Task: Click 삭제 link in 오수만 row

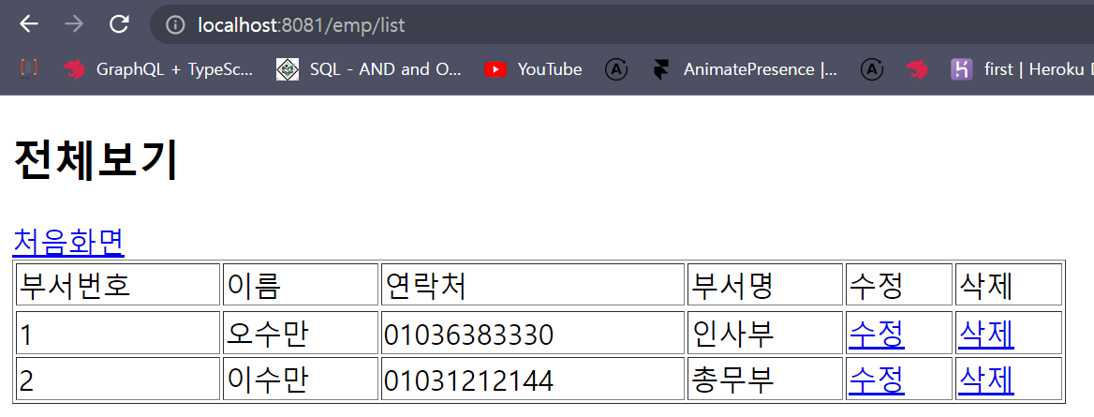Action: pyautogui.click(x=986, y=334)
